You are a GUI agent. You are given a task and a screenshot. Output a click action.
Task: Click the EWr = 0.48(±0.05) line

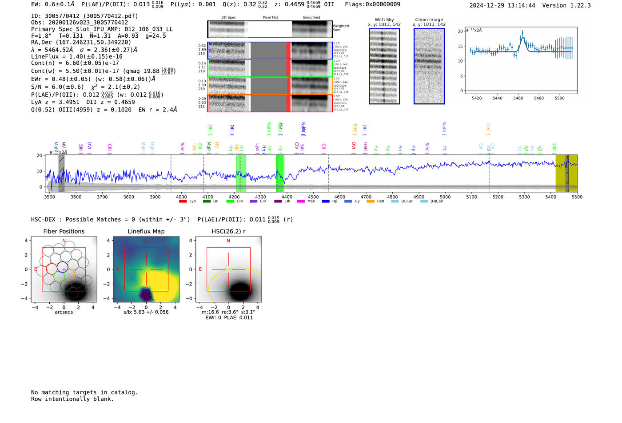point(93,79)
